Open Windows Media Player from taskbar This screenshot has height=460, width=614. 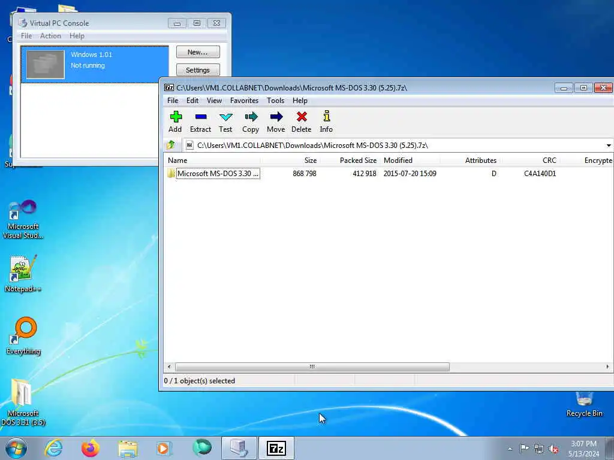(x=164, y=448)
